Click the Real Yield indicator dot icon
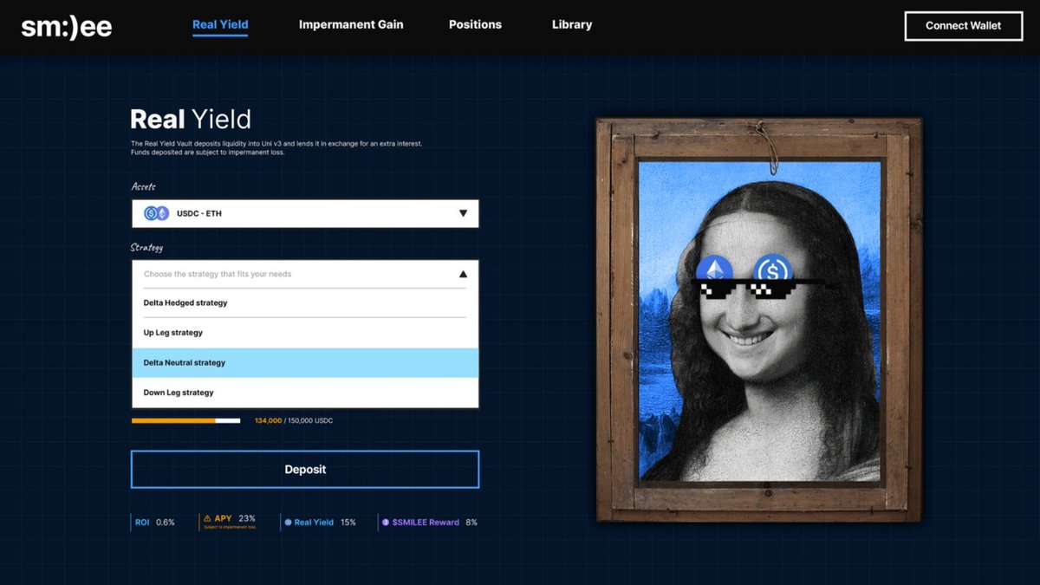Image resolution: width=1040 pixels, height=585 pixels. click(288, 523)
